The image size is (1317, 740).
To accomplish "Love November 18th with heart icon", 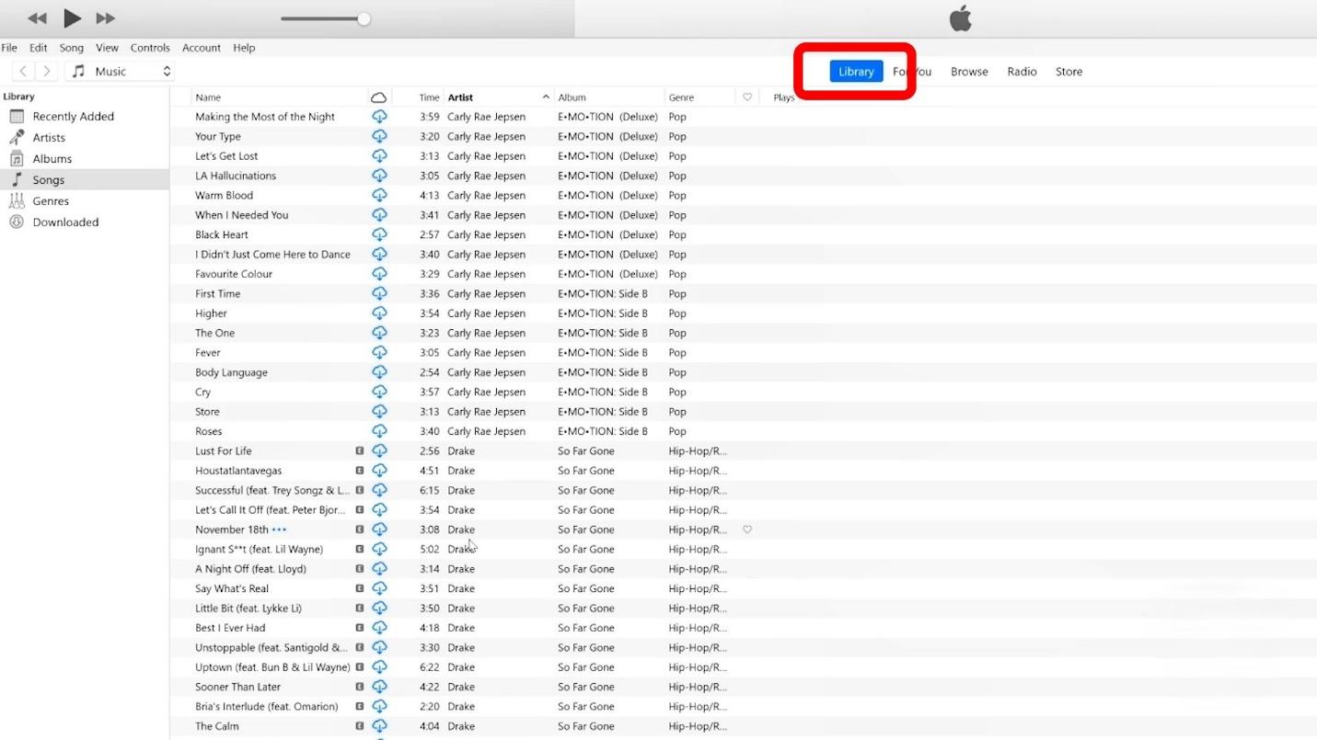I will point(747,529).
